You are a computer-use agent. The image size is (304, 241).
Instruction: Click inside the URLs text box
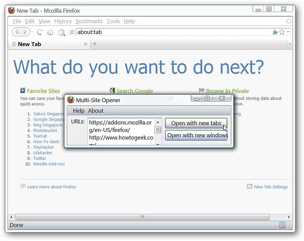(121, 131)
